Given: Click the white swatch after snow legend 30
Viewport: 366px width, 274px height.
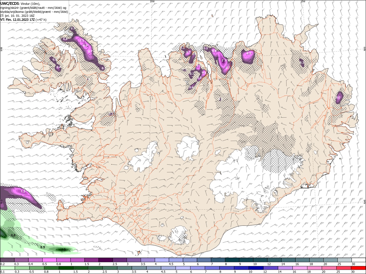Looking at the screenshot, I should 359,260.
